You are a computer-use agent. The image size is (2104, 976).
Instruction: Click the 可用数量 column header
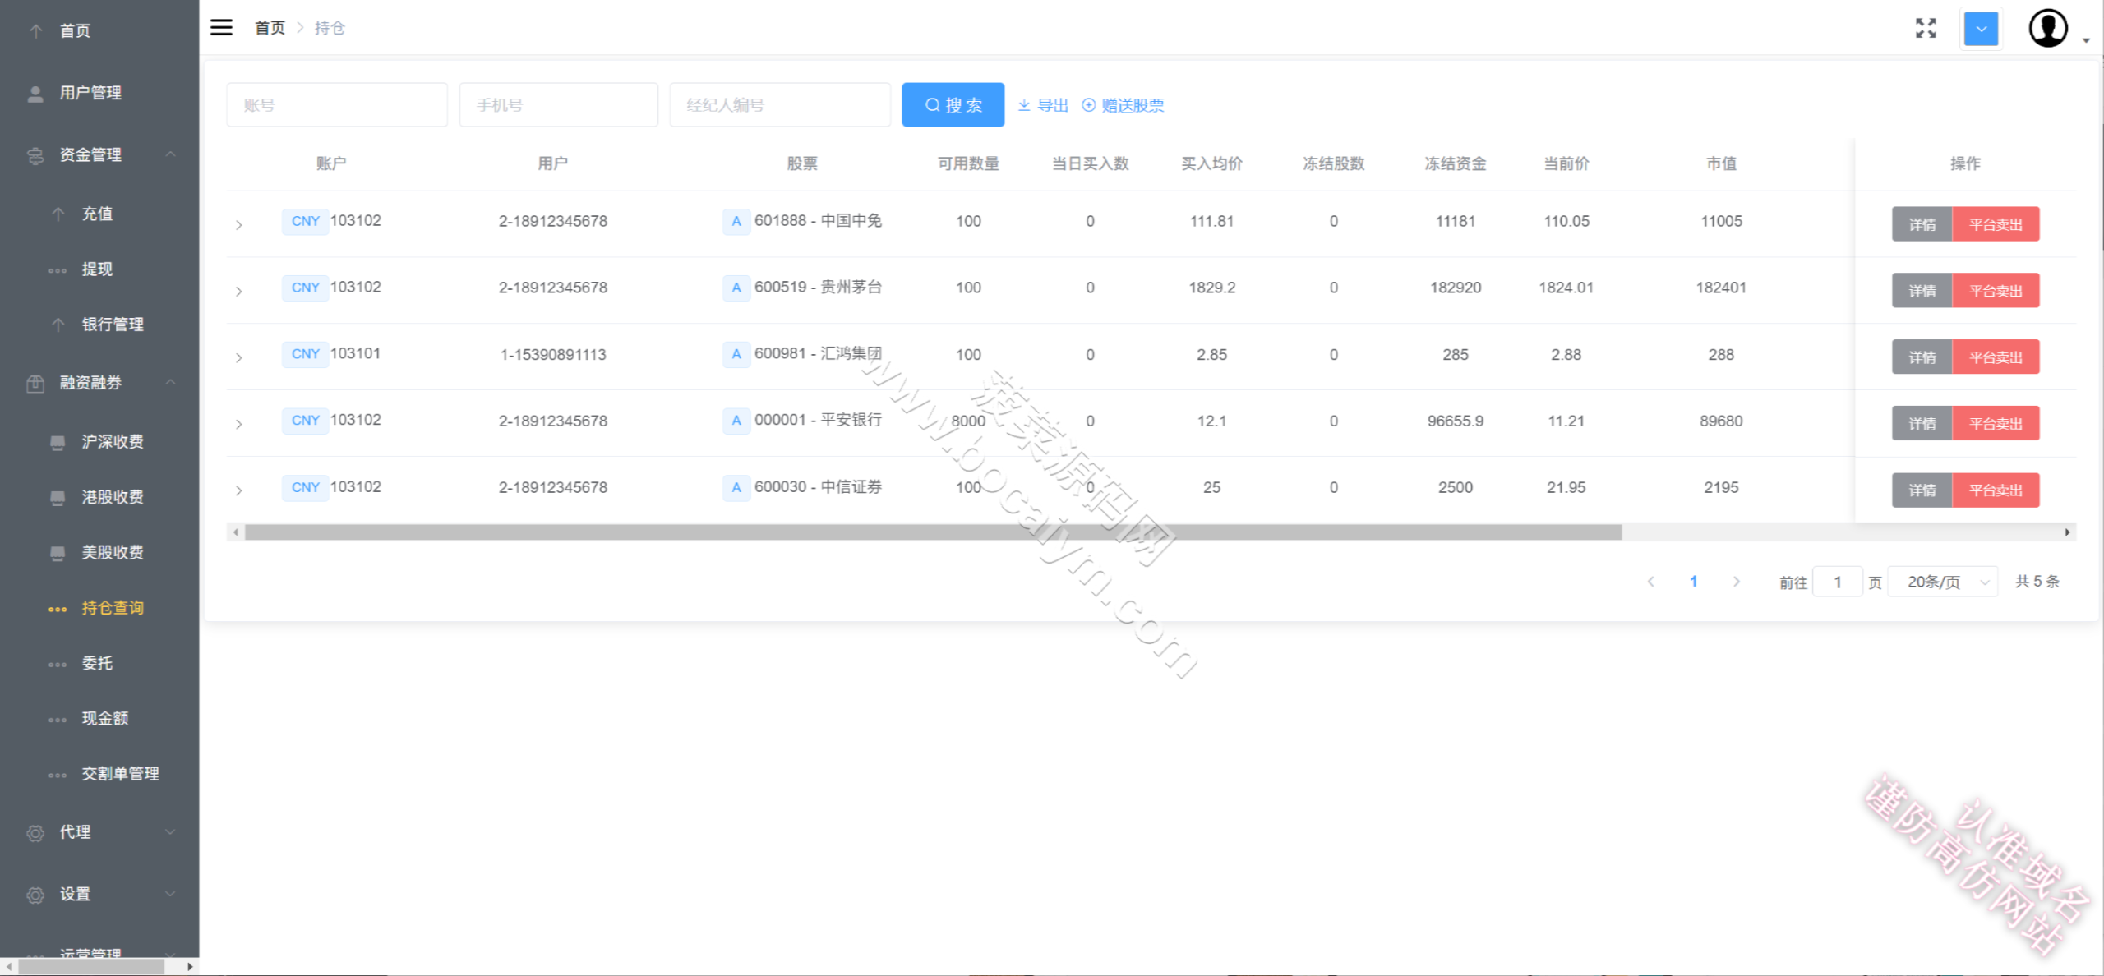point(968,163)
